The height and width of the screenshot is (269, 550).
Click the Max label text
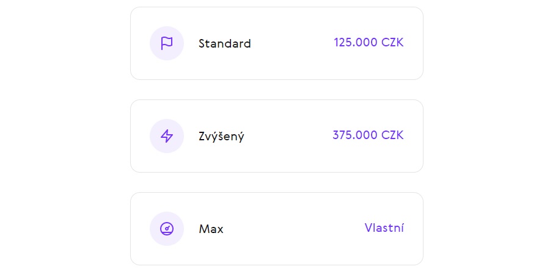click(x=211, y=229)
